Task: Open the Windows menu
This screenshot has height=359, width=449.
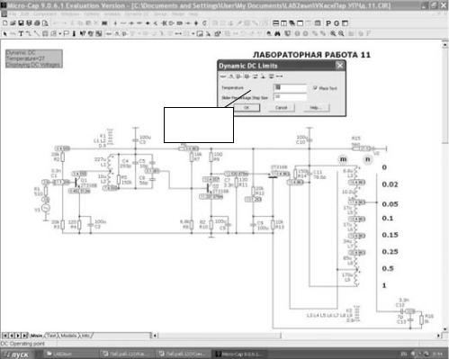Action: click(x=70, y=14)
